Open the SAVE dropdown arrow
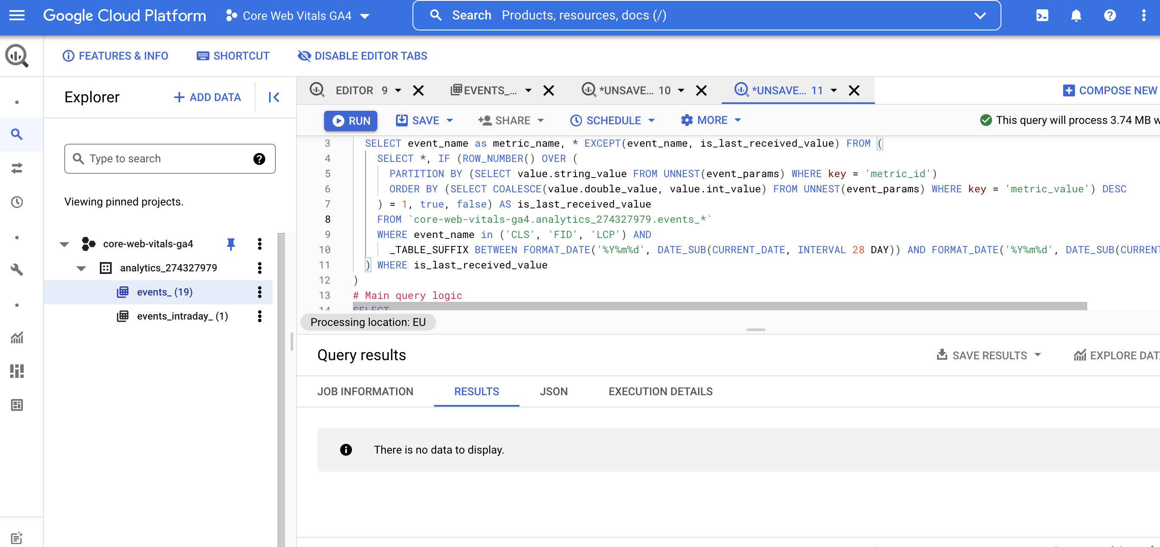Viewport: 1160px width, 547px height. [451, 120]
